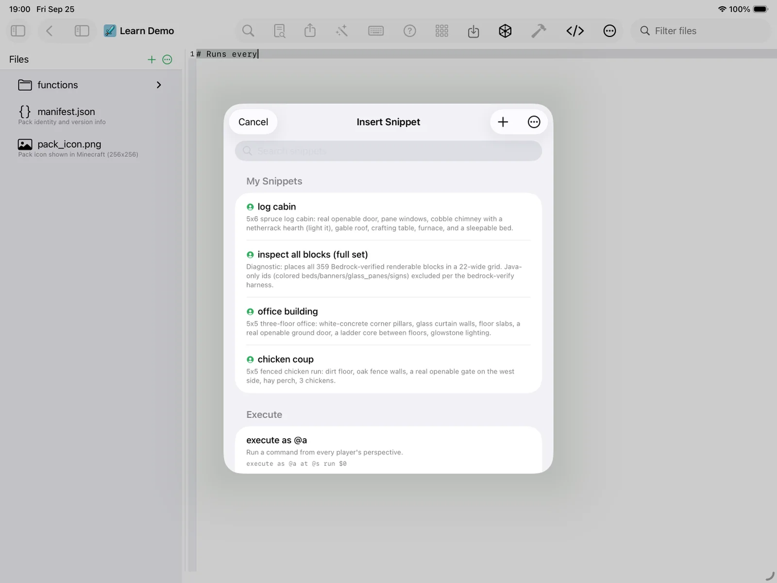Insert the chicken coup snippet
Viewport: 777px width, 583px height.
388,369
